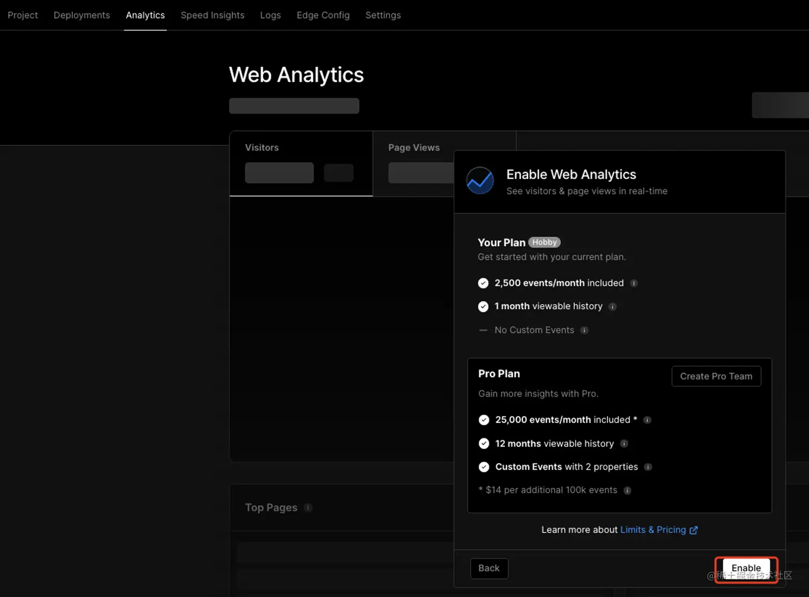
Task: Click the Create Pro Team button
Action: coord(716,376)
